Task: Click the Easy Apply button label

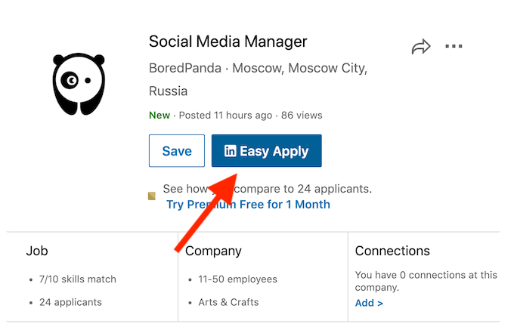Action: pyautogui.click(x=274, y=151)
